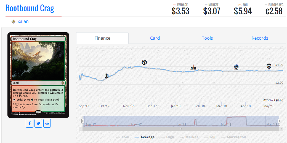Click the €2.58 Europe average price
287x143 pixels.
(x=274, y=11)
